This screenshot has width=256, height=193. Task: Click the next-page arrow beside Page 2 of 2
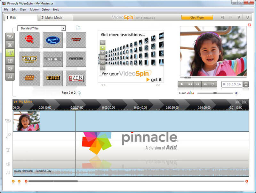pyautogui.click(x=79, y=92)
